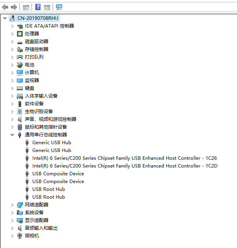Click the USB icon beside the 1C2D controller

[x=27, y=166]
